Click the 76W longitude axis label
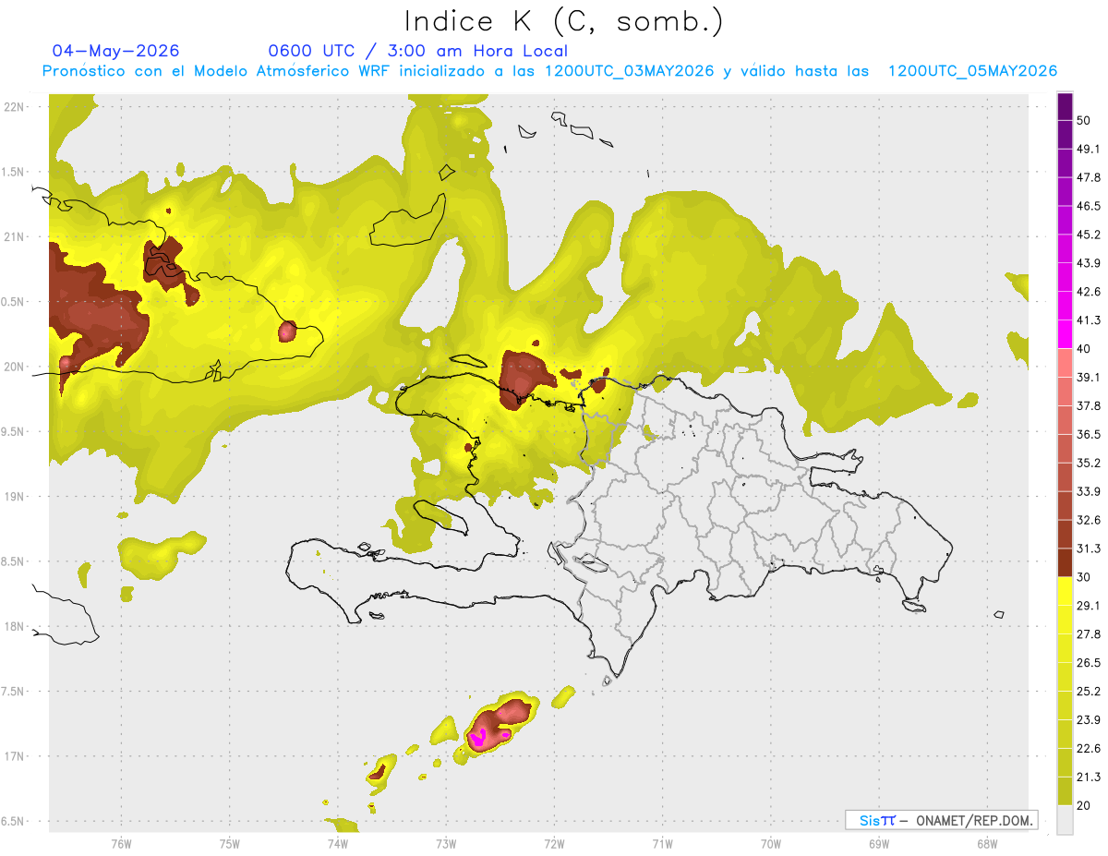Viewport: 1108px width, 856px height. coord(121,843)
